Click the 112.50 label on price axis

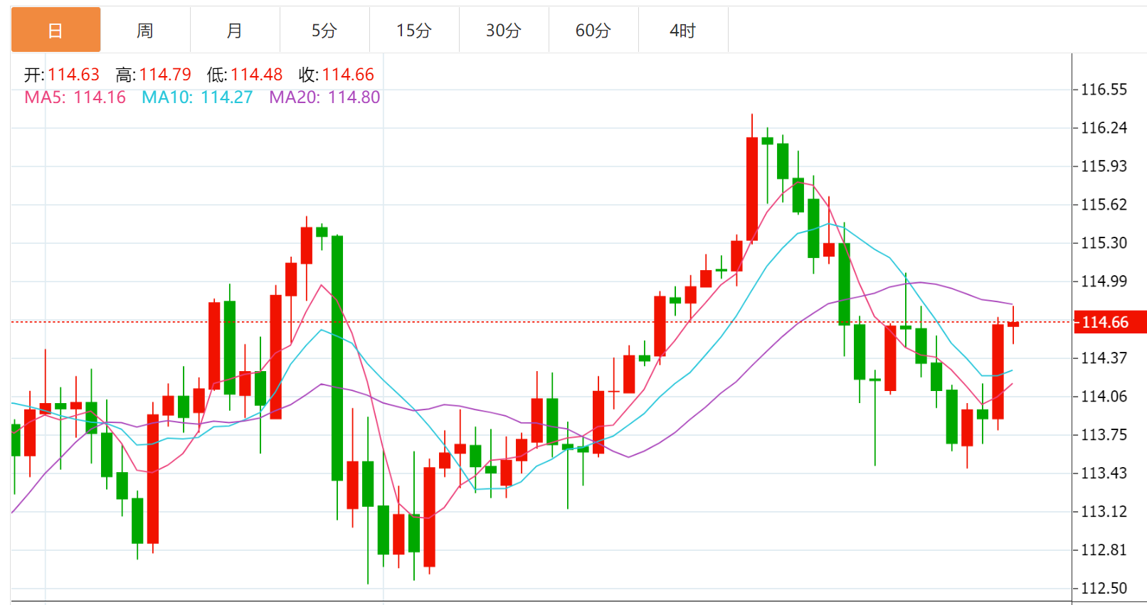pos(1104,588)
